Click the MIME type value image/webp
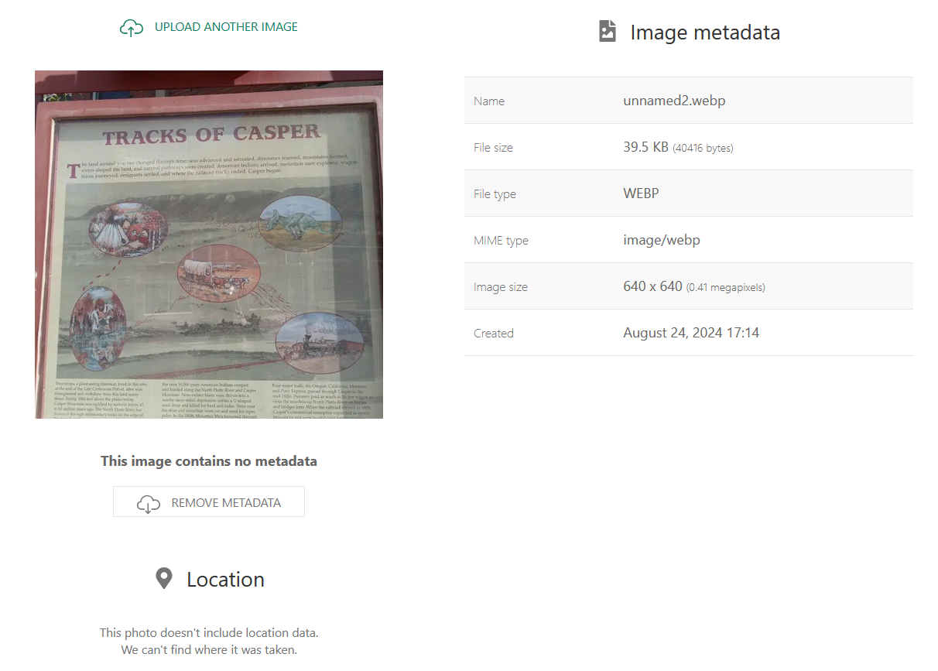The height and width of the screenshot is (671, 938). pyautogui.click(x=662, y=240)
